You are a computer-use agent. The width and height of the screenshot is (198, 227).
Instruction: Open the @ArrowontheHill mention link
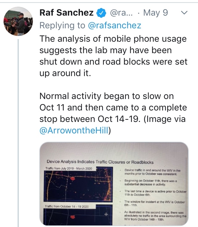74,130
